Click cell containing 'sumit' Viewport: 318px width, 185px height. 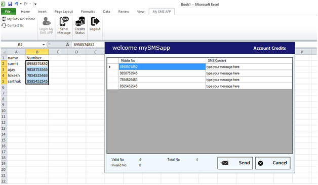(16, 64)
